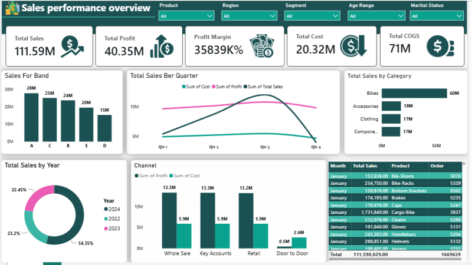The image size is (472, 265).
Task: Select the Total Cost 20.32M value
Action: pyautogui.click(x=316, y=49)
